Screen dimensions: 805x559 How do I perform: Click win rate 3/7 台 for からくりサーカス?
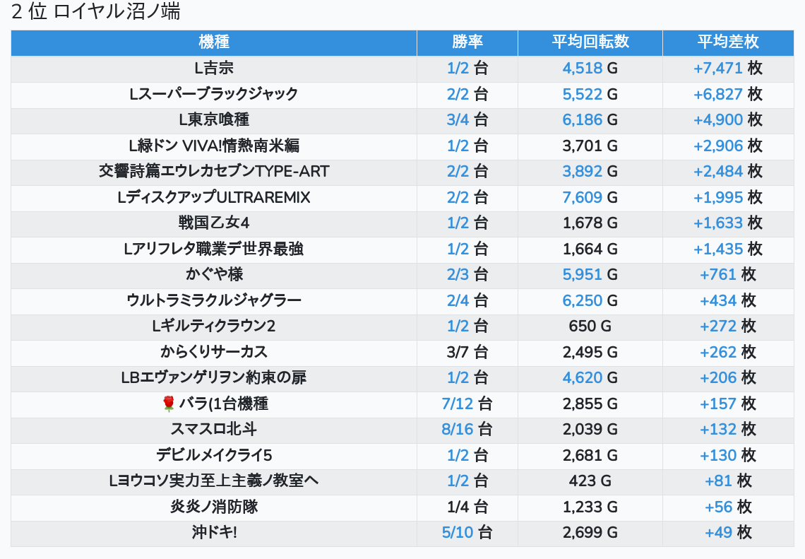[x=467, y=352]
